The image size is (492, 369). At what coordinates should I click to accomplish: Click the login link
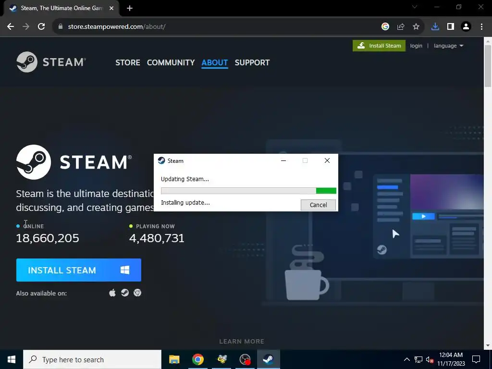pos(416,46)
